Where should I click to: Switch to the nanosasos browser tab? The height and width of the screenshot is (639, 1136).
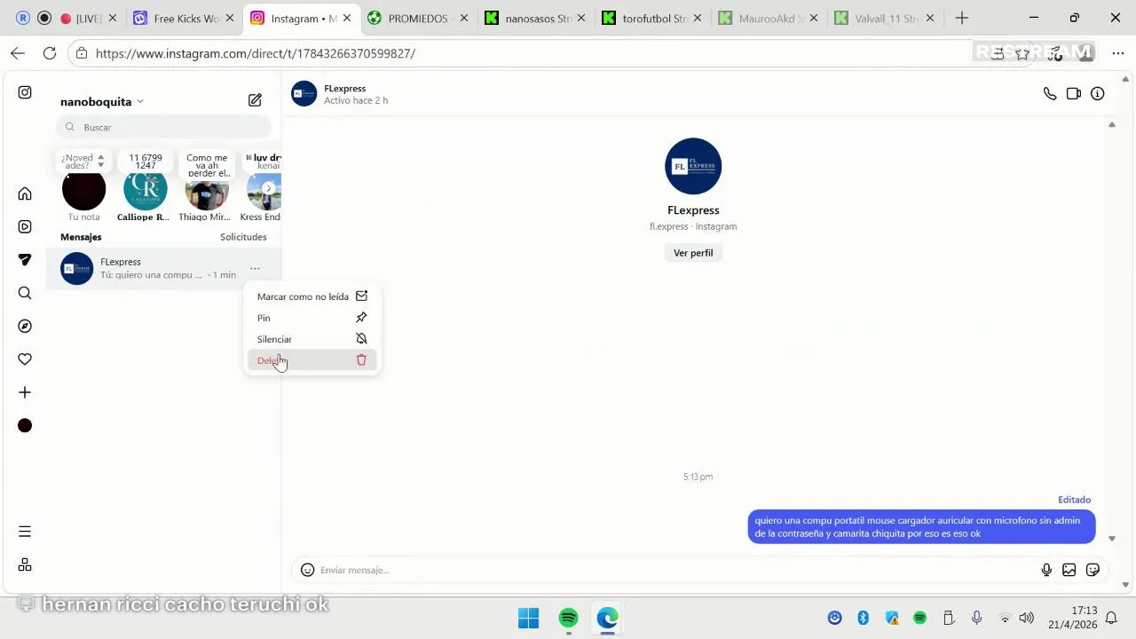[x=536, y=18]
